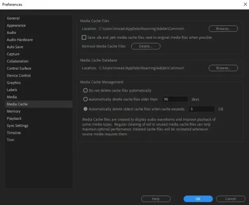249x205 pixels.
Task: Click Delete to remove media cache files
Action: tap(145, 46)
